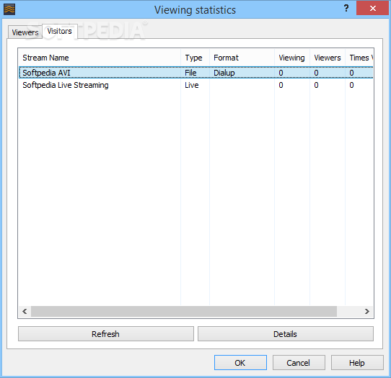Click Viewers count of Softpedia Live Streaming
This screenshot has width=391, height=378.
(316, 85)
